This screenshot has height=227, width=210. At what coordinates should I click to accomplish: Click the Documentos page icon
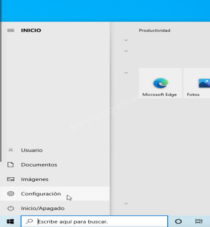11,165
